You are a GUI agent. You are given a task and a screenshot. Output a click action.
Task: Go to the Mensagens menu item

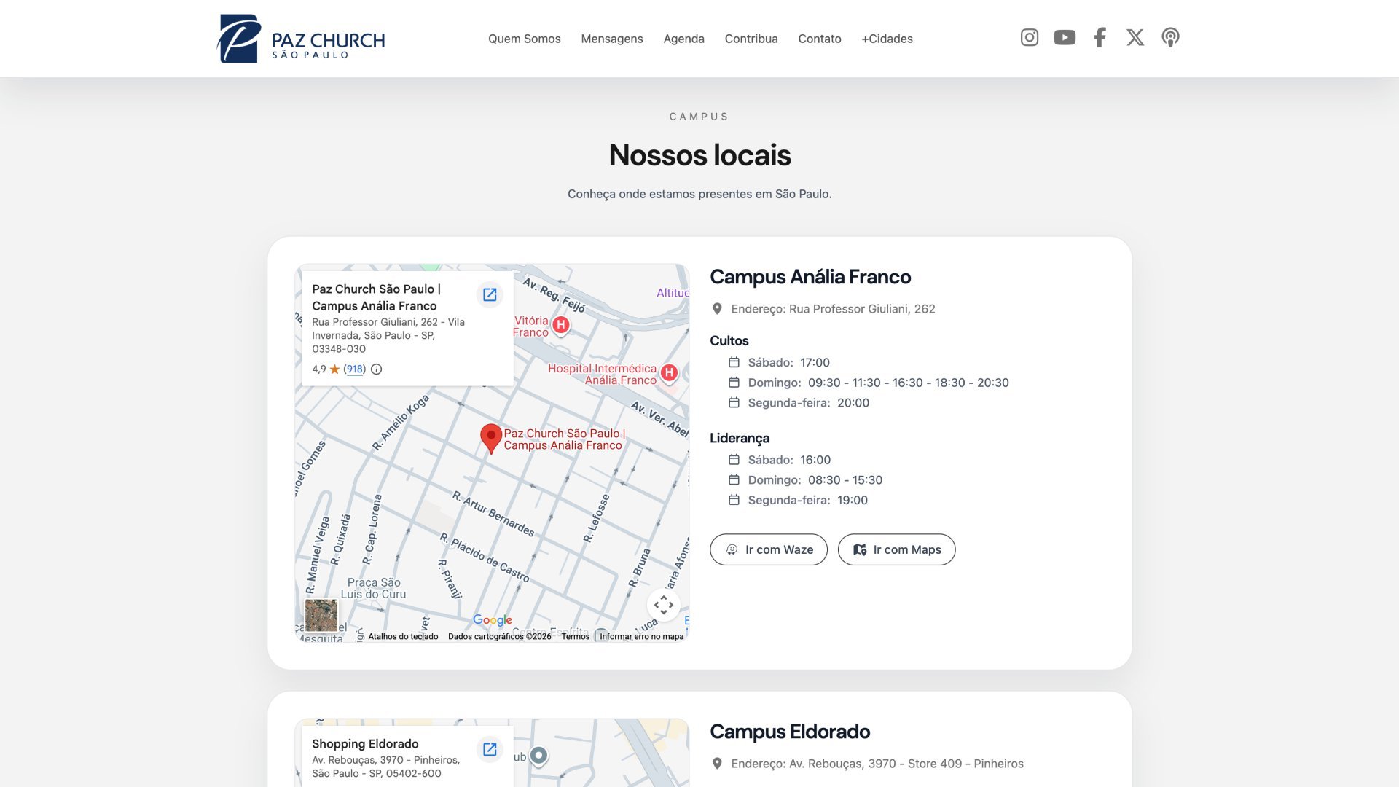611,39
